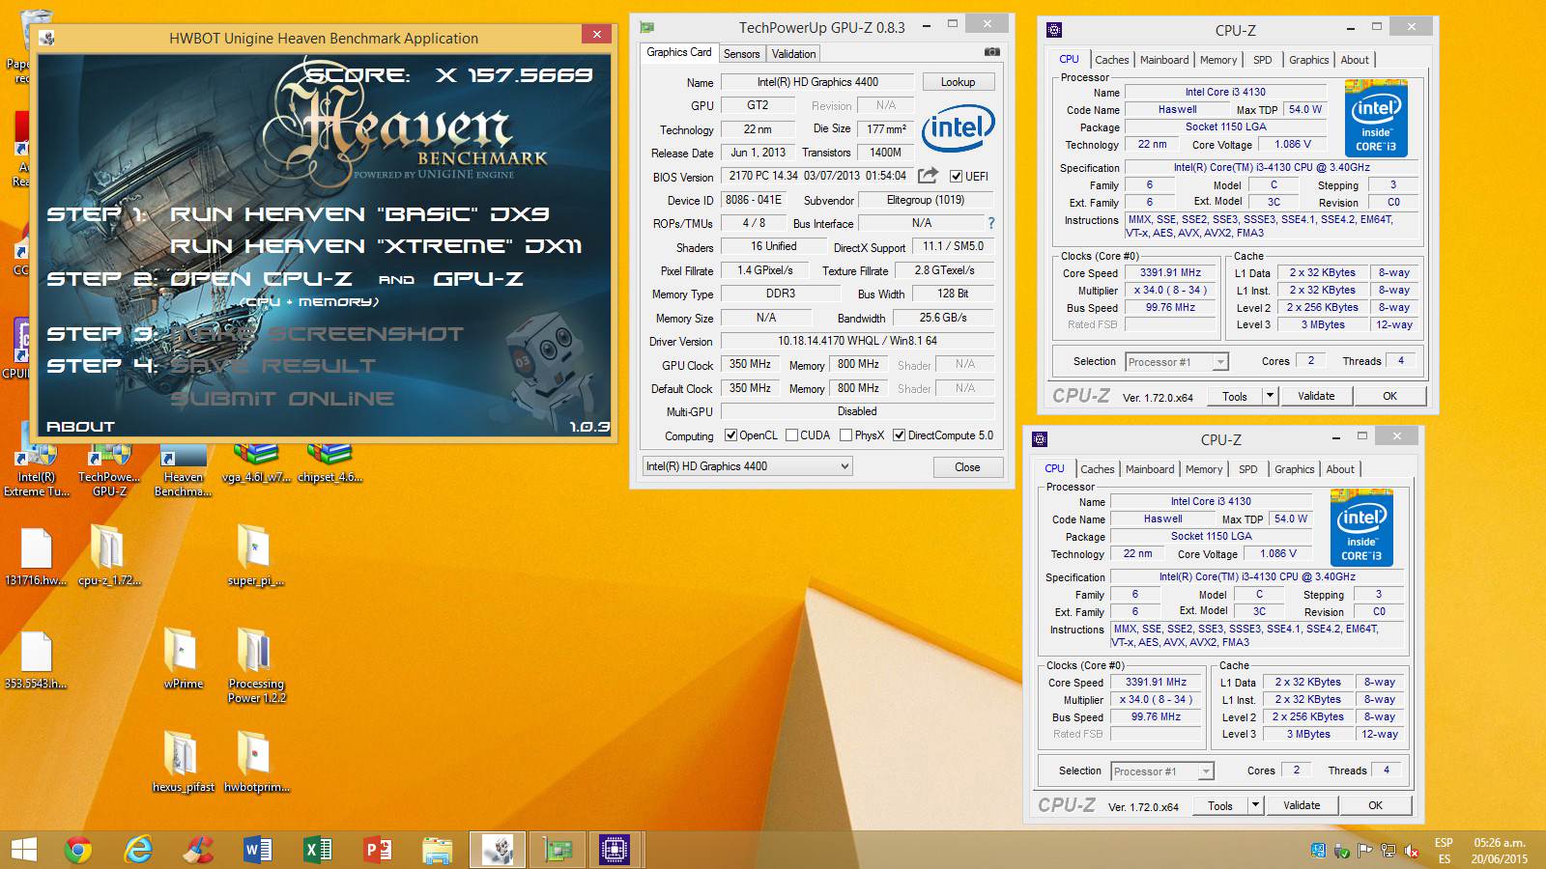
Task: Open PowerPoint from the taskbar
Action: pos(378,850)
